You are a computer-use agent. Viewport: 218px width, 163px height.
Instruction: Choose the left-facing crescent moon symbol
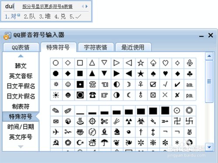click(x=129, y=95)
